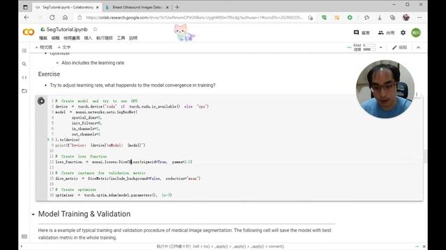
Task: Star the SegTutorial.ipynb notebook
Action: (x=95, y=29)
